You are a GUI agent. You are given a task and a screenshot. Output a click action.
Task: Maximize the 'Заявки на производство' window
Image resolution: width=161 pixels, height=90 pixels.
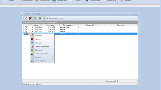coord(134,14)
